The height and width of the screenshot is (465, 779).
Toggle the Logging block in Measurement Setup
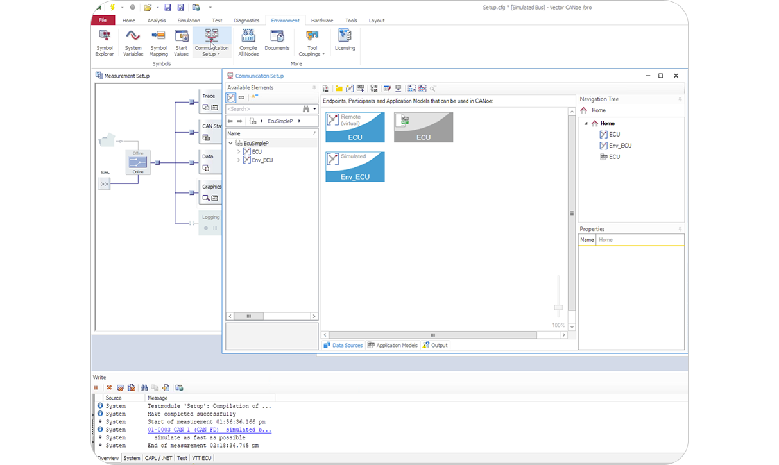point(210,222)
